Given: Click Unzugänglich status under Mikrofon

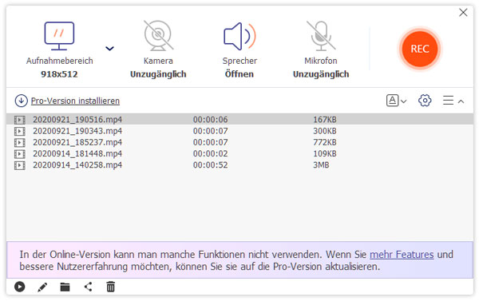Looking at the screenshot, I should pyautogui.click(x=321, y=74).
